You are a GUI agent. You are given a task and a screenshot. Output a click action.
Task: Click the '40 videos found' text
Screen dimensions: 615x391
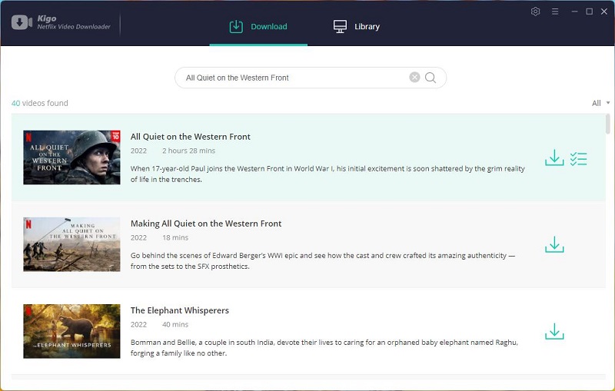40,103
